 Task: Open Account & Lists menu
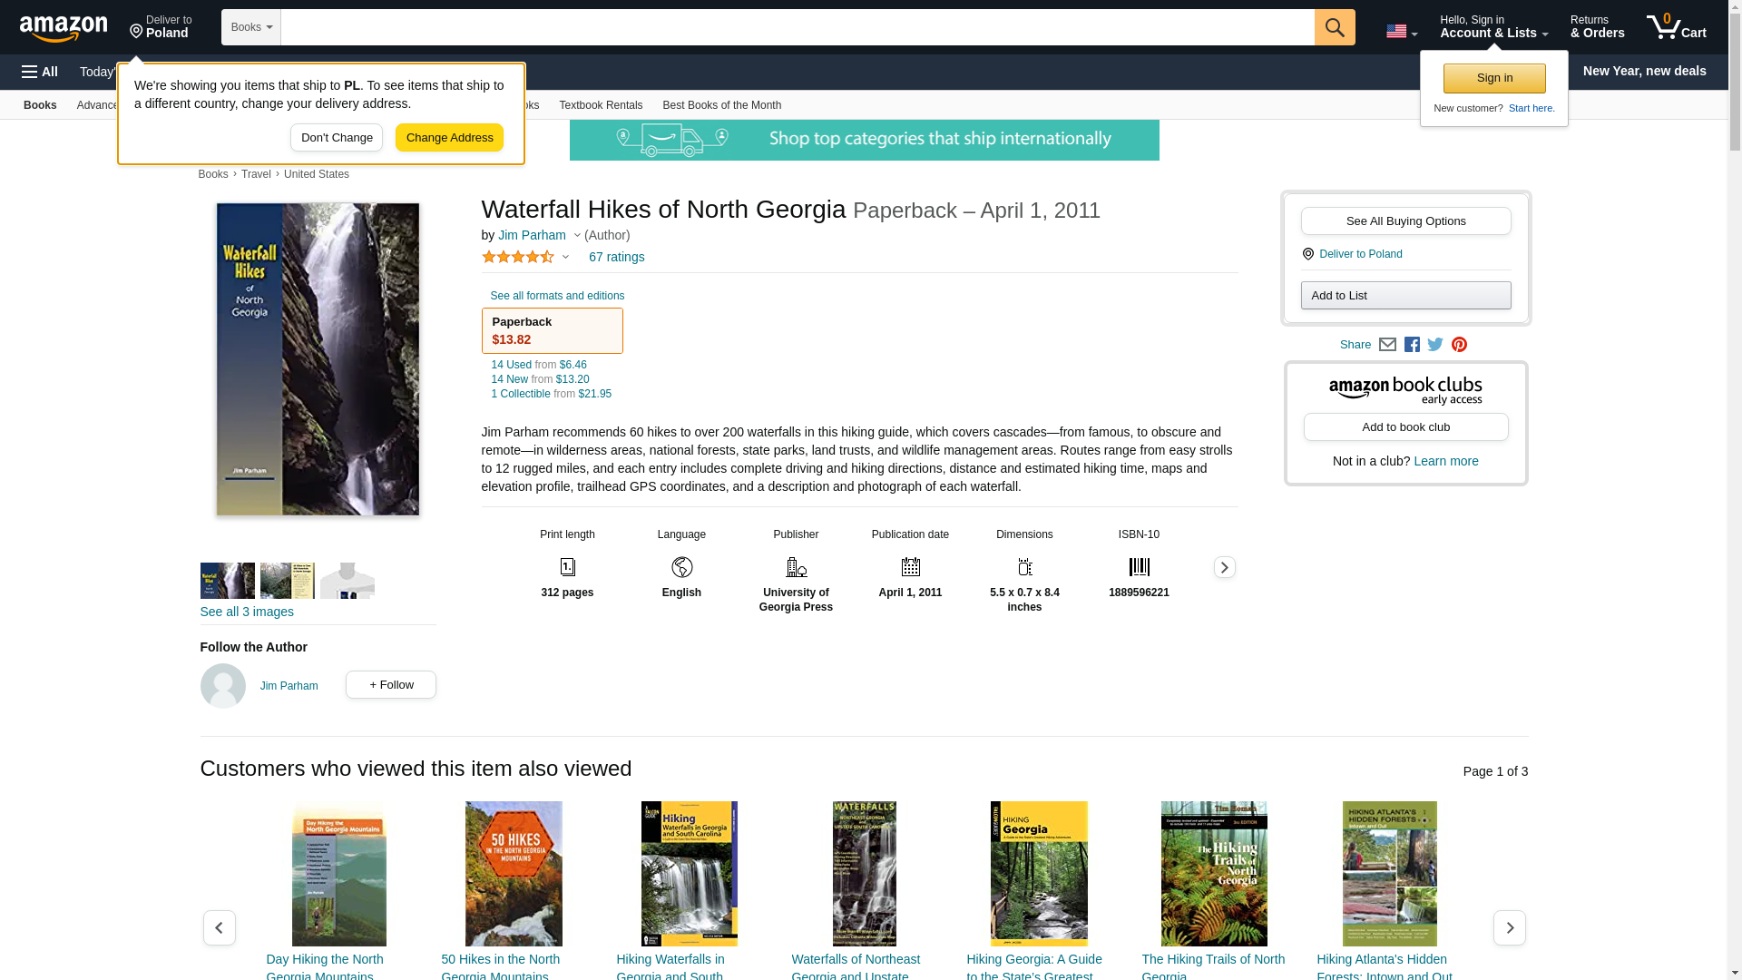click(1493, 27)
